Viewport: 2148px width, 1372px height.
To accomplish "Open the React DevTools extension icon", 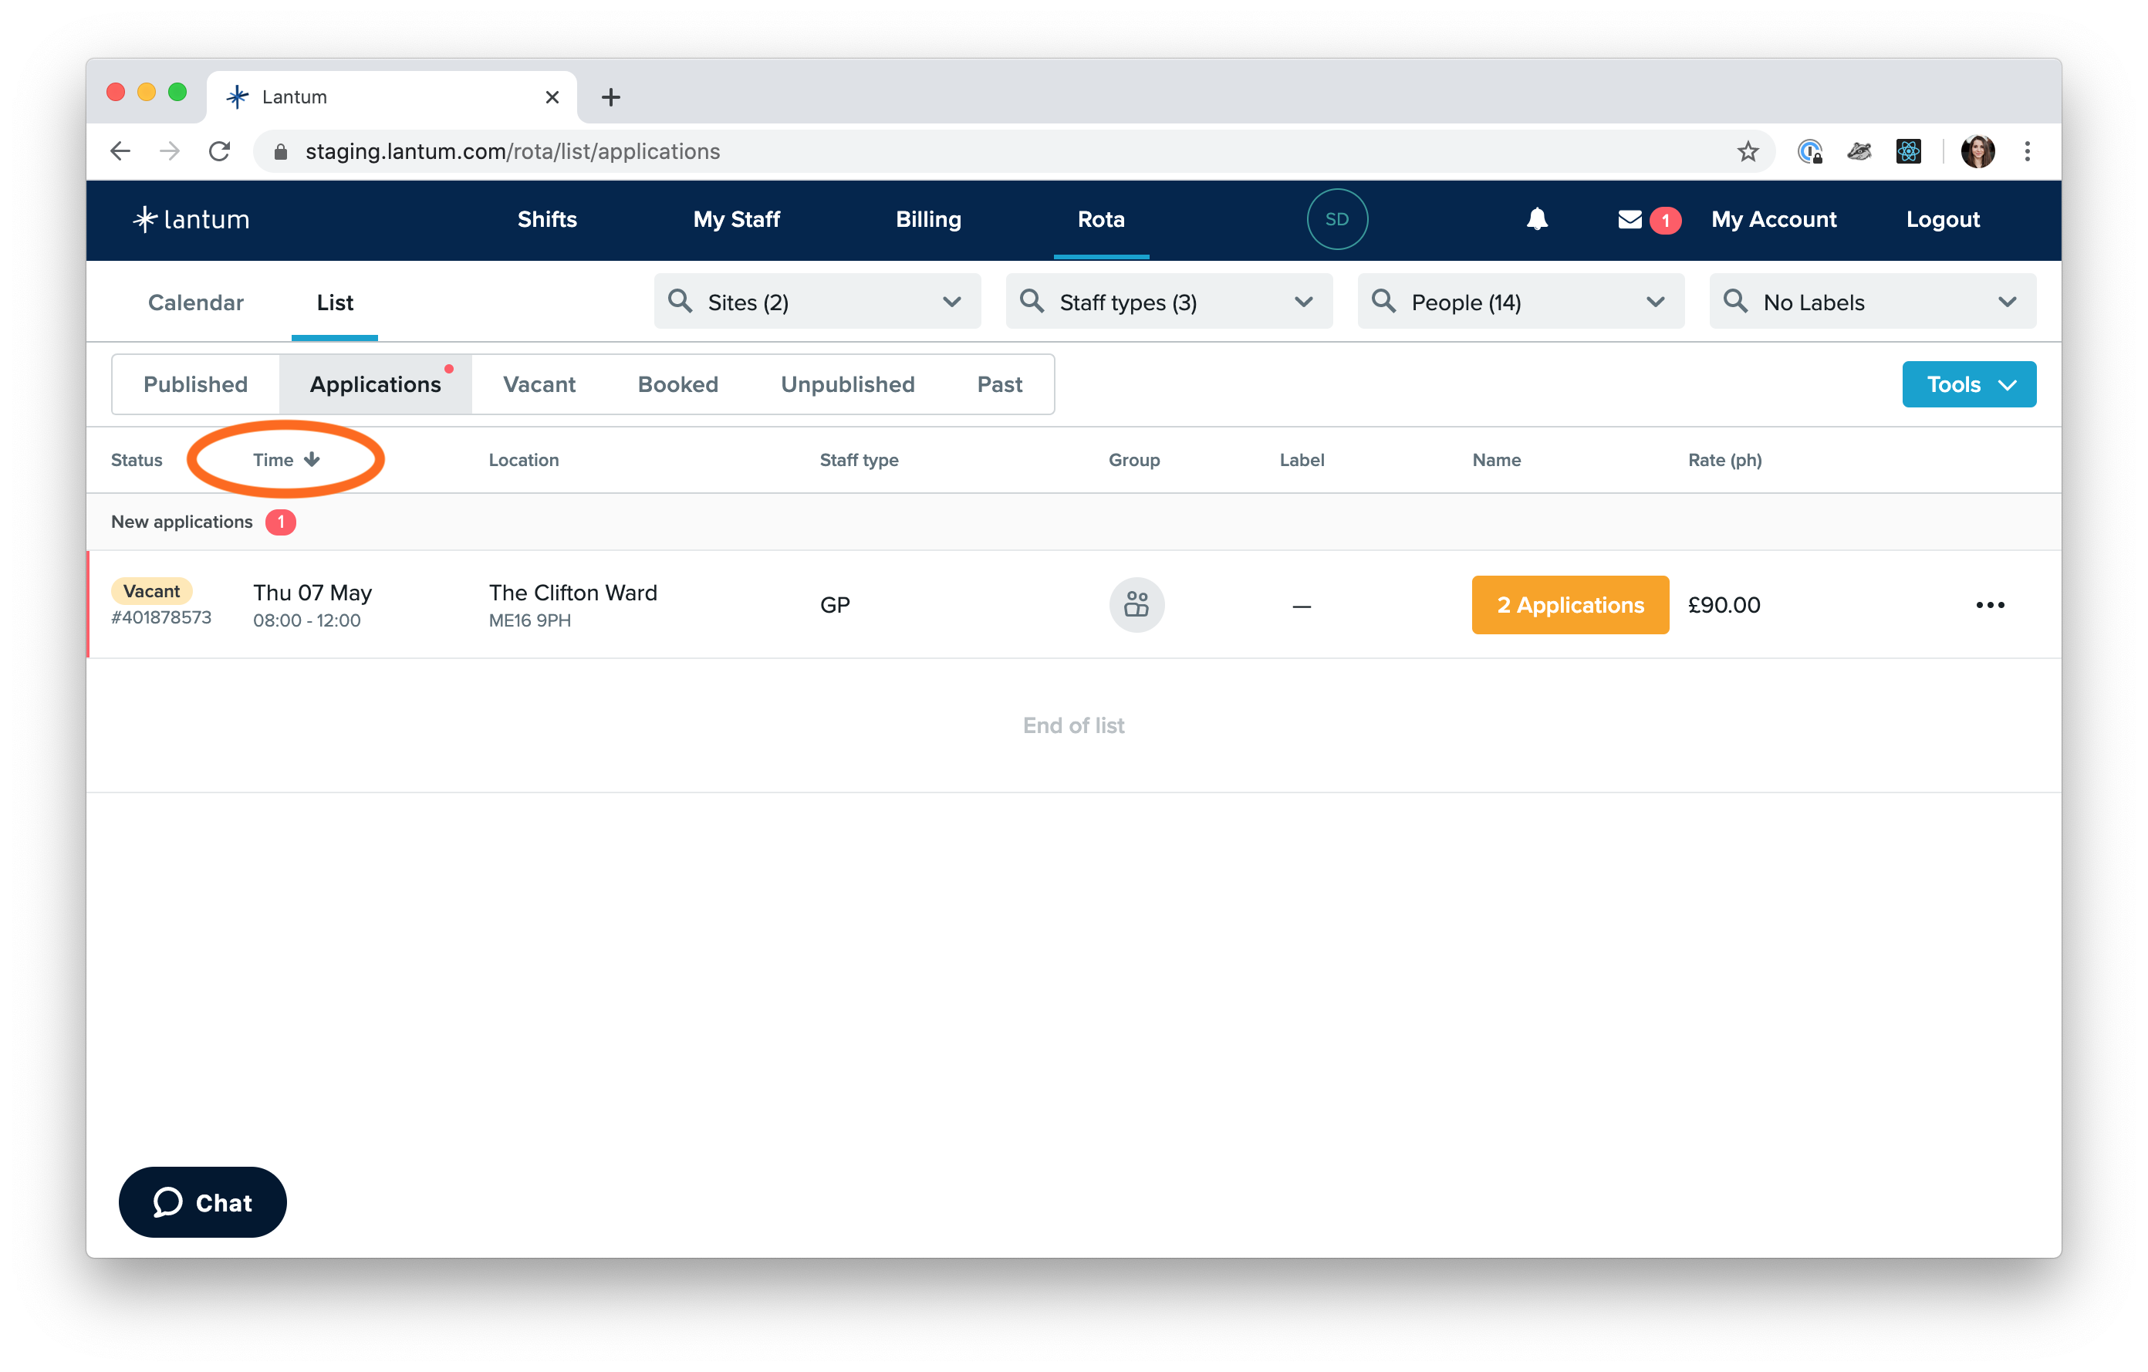I will click(1908, 150).
